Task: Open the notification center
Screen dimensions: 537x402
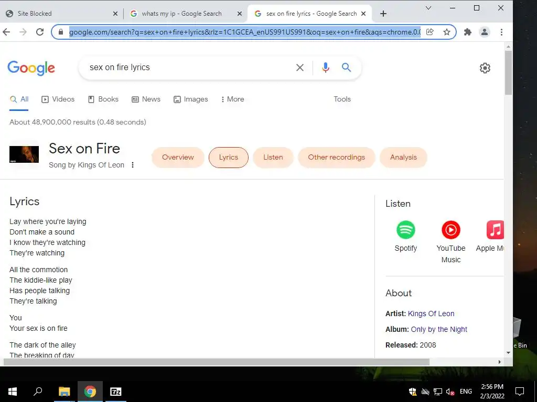Action: coord(520,392)
